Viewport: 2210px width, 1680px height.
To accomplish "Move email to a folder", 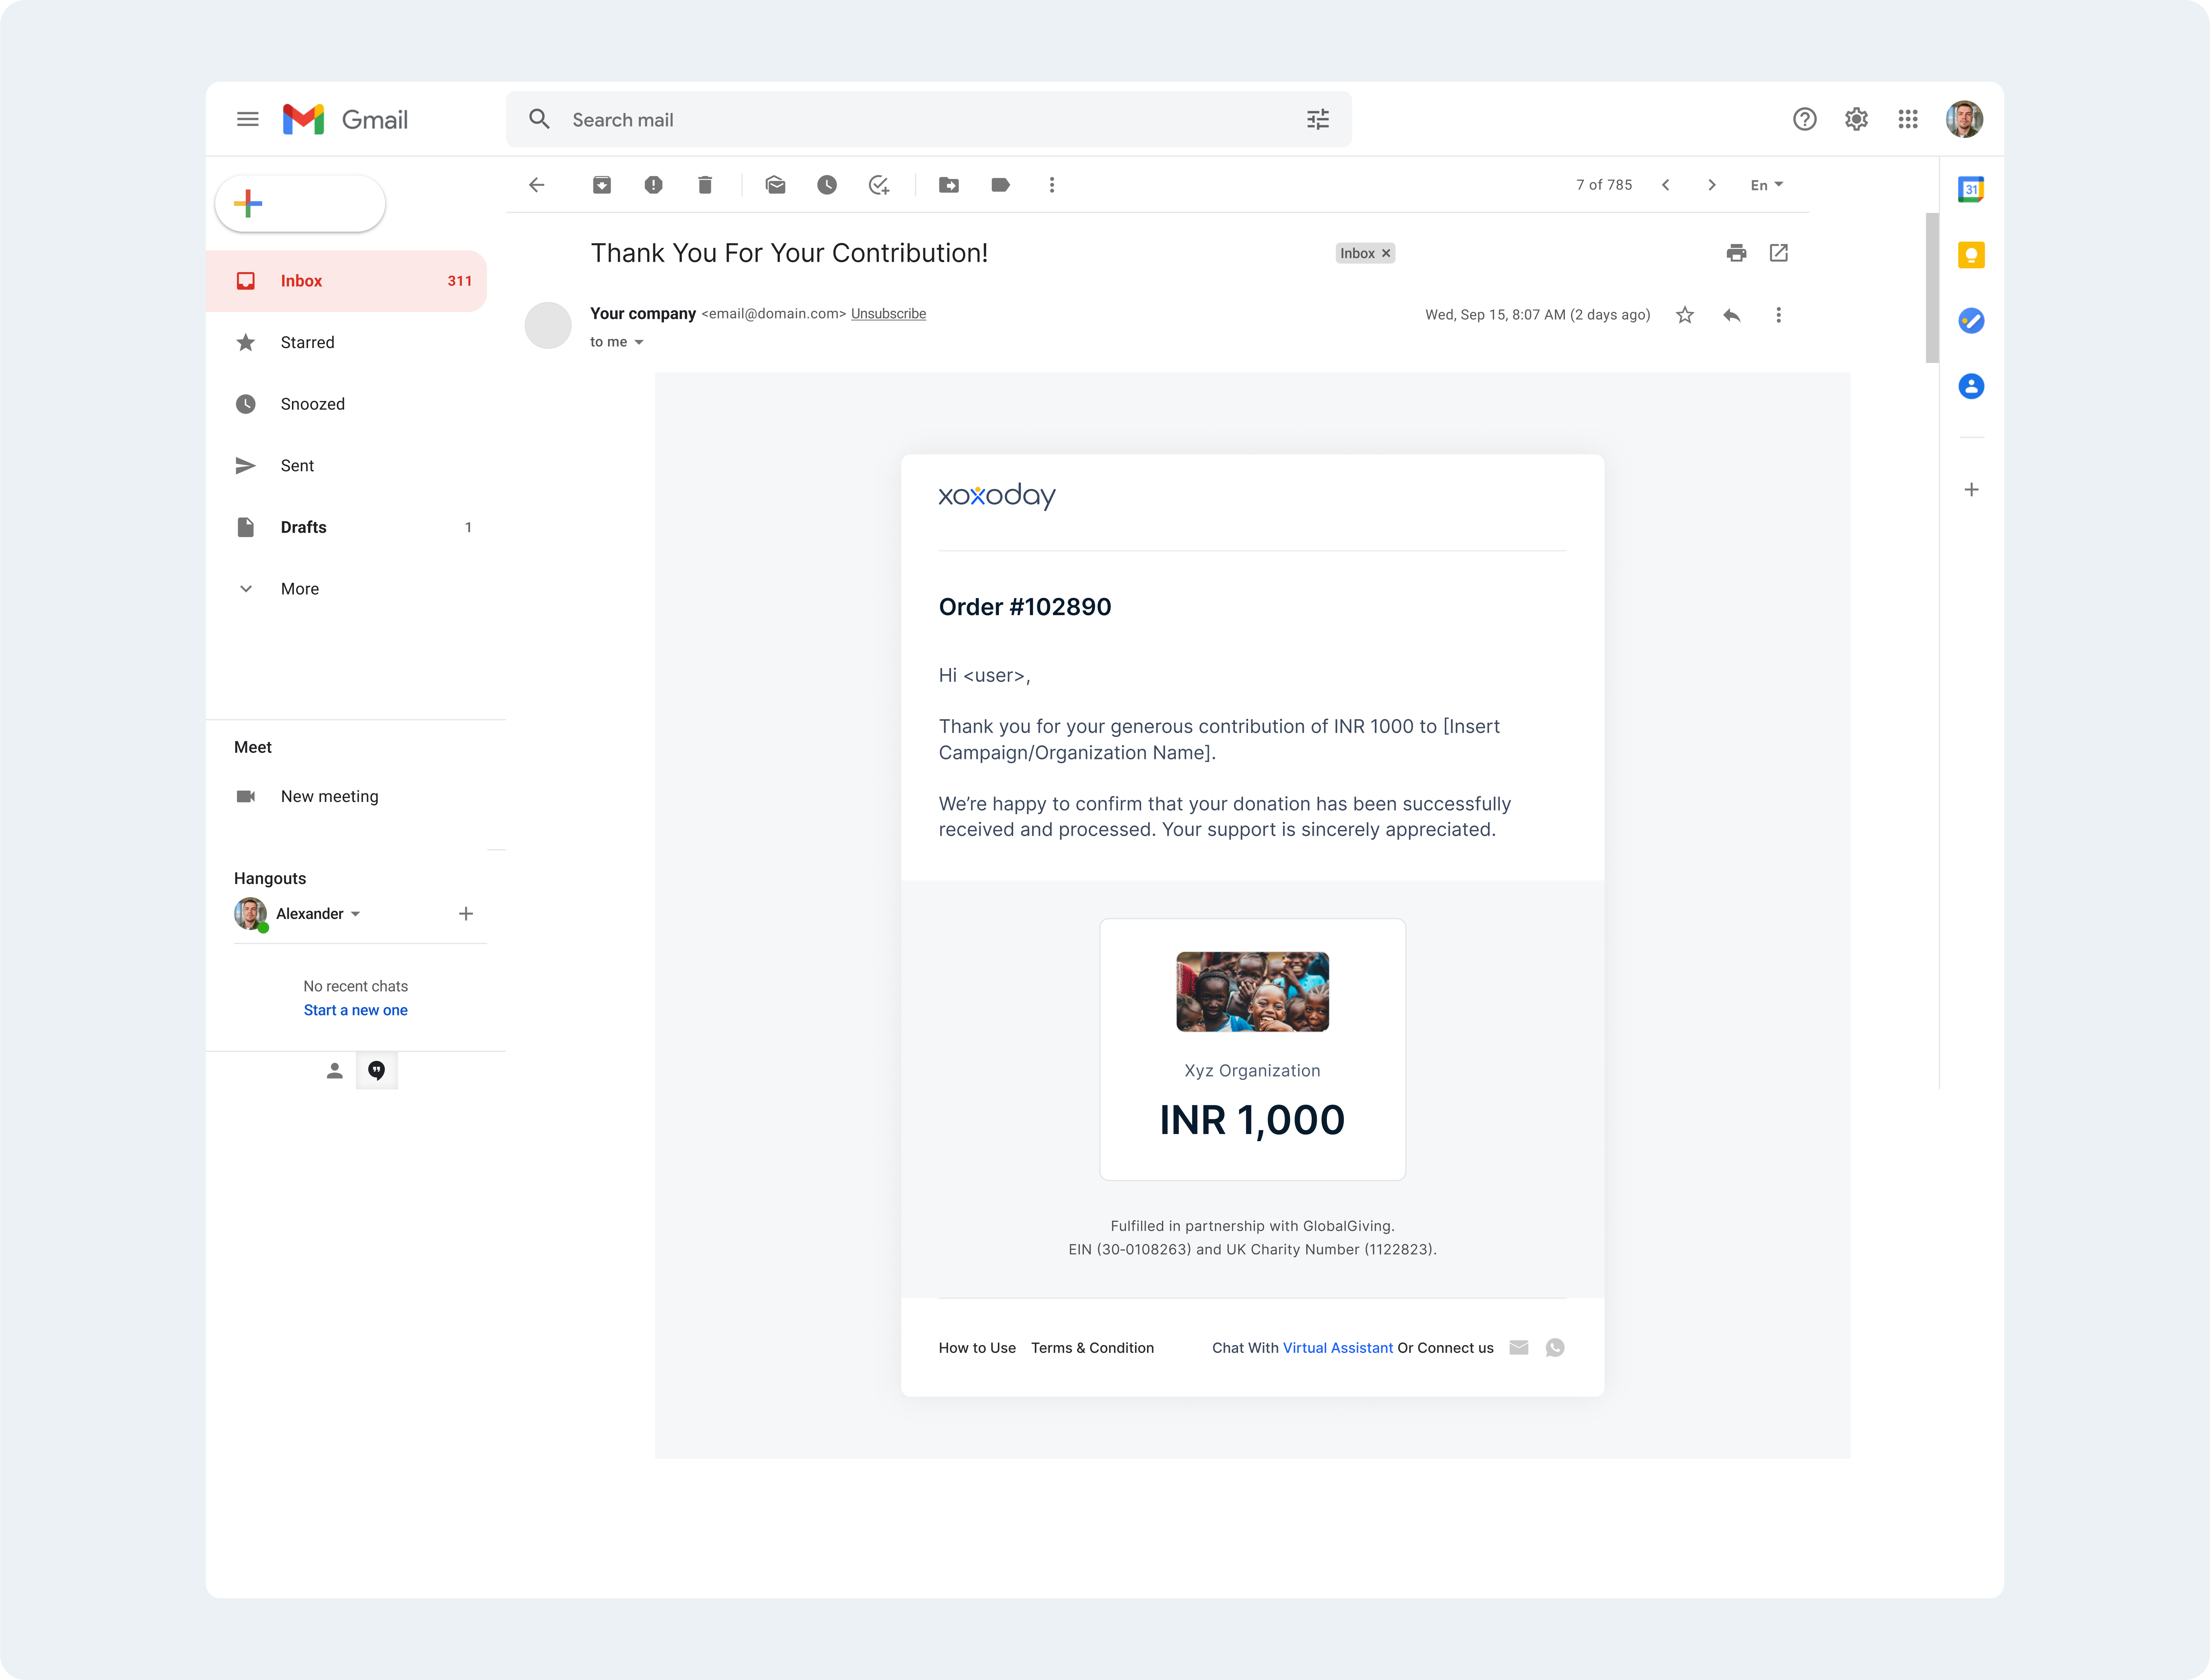I will [x=949, y=185].
